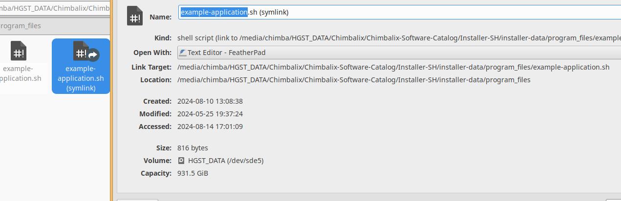Image resolution: width=621 pixels, height=201 pixels.
Task: Click the Created date value
Action: 210,101
